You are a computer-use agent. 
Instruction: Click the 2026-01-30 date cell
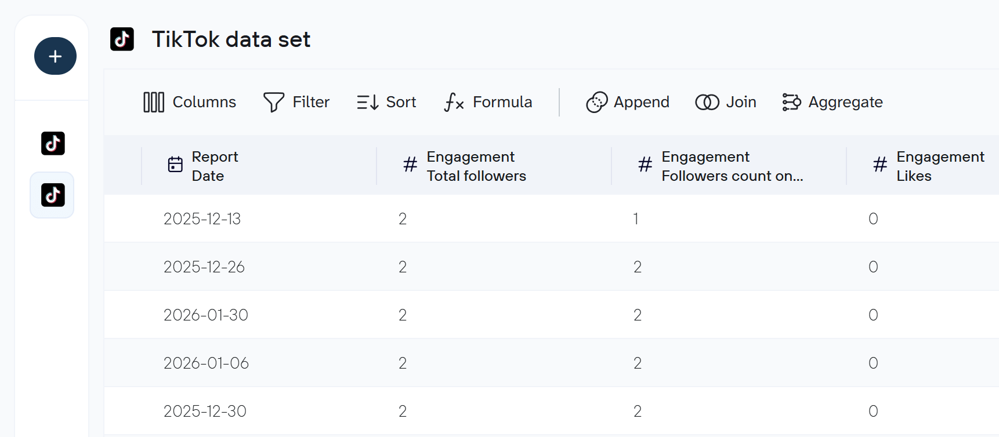pyautogui.click(x=205, y=315)
